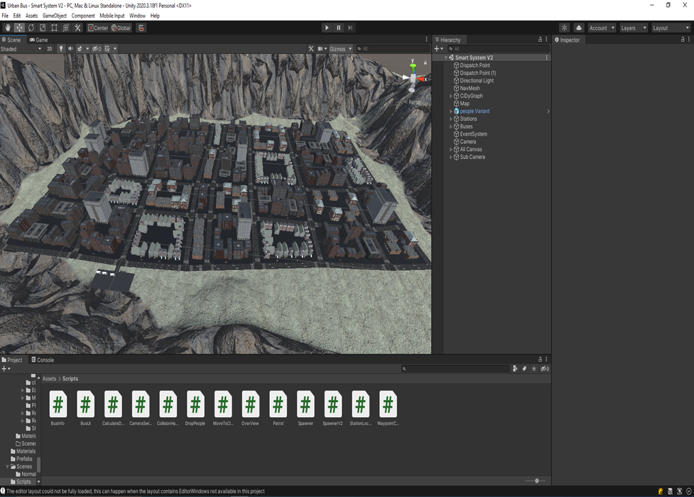Screen dimensions: 694x497
Task: Toggle 2D view mode in Scene
Action: [x=49, y=49]
